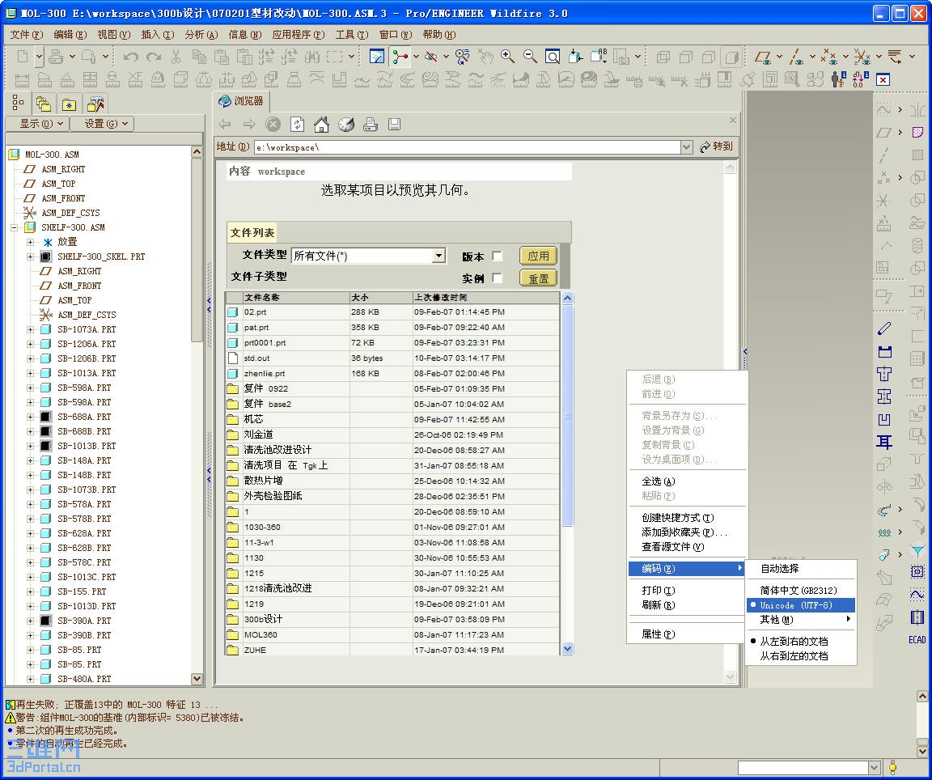This screenshot has height=780, width=932.
Task: Go to browser home icon
Action: click(x=321, y=125)
